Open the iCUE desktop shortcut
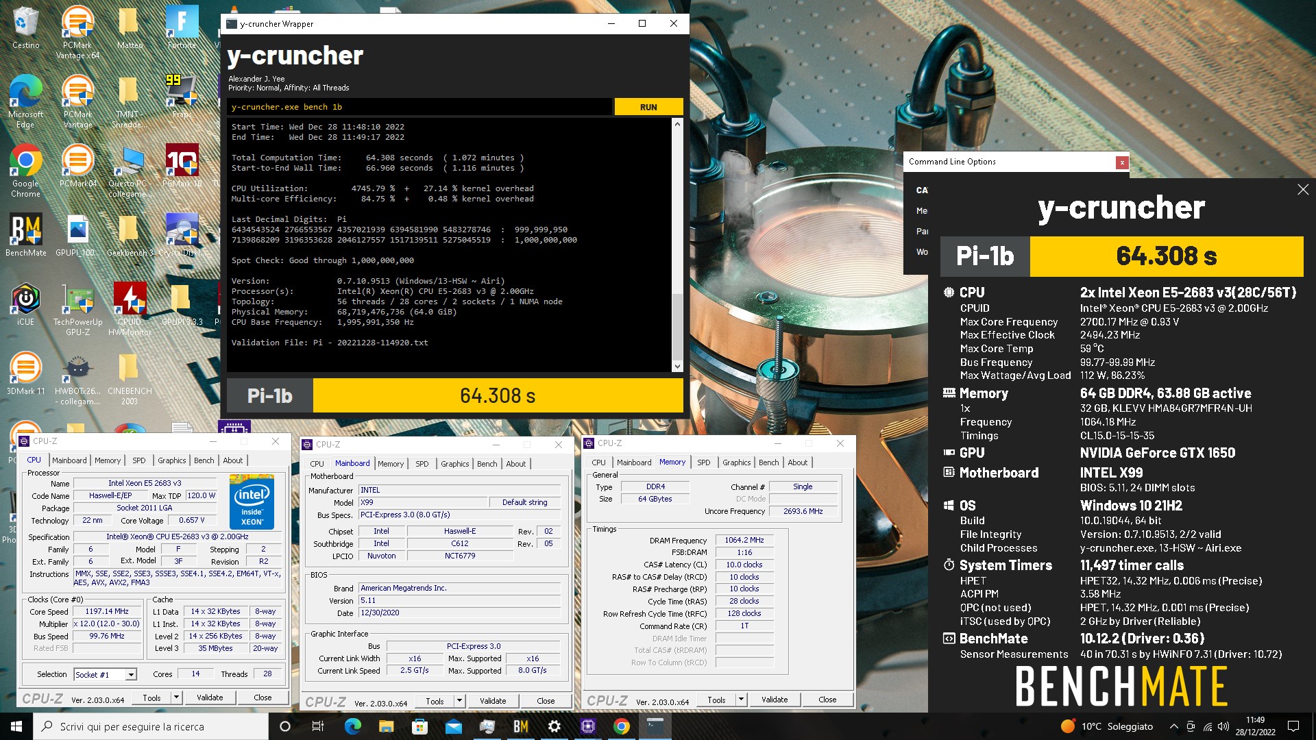 (x=25, y=304)
